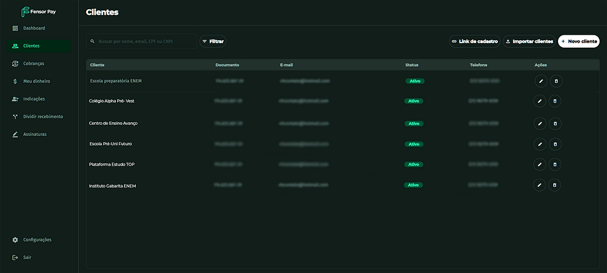Image resolution: width=607 pixels, height=273 pixels.
Task: Edit Escola preparatória ENEM client
Action: (541, 81)
